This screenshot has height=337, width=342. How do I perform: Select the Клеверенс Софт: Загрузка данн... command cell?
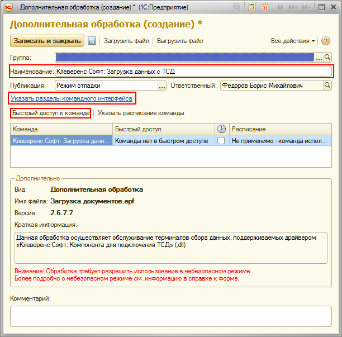pyautogui.click(x=61, y=141)
